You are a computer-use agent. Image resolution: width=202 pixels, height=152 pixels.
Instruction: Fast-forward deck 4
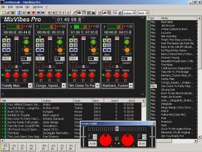coord(109,50)
